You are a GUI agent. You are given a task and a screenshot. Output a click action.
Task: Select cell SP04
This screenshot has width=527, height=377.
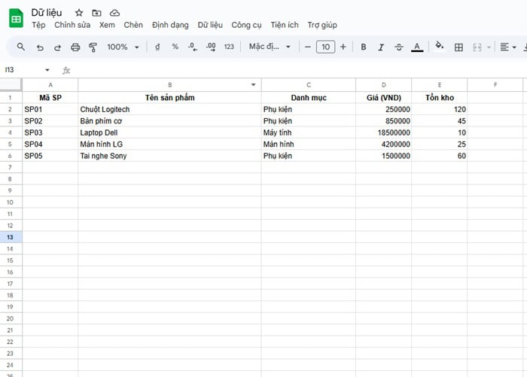pyautogui.click(x=50, y=144)
